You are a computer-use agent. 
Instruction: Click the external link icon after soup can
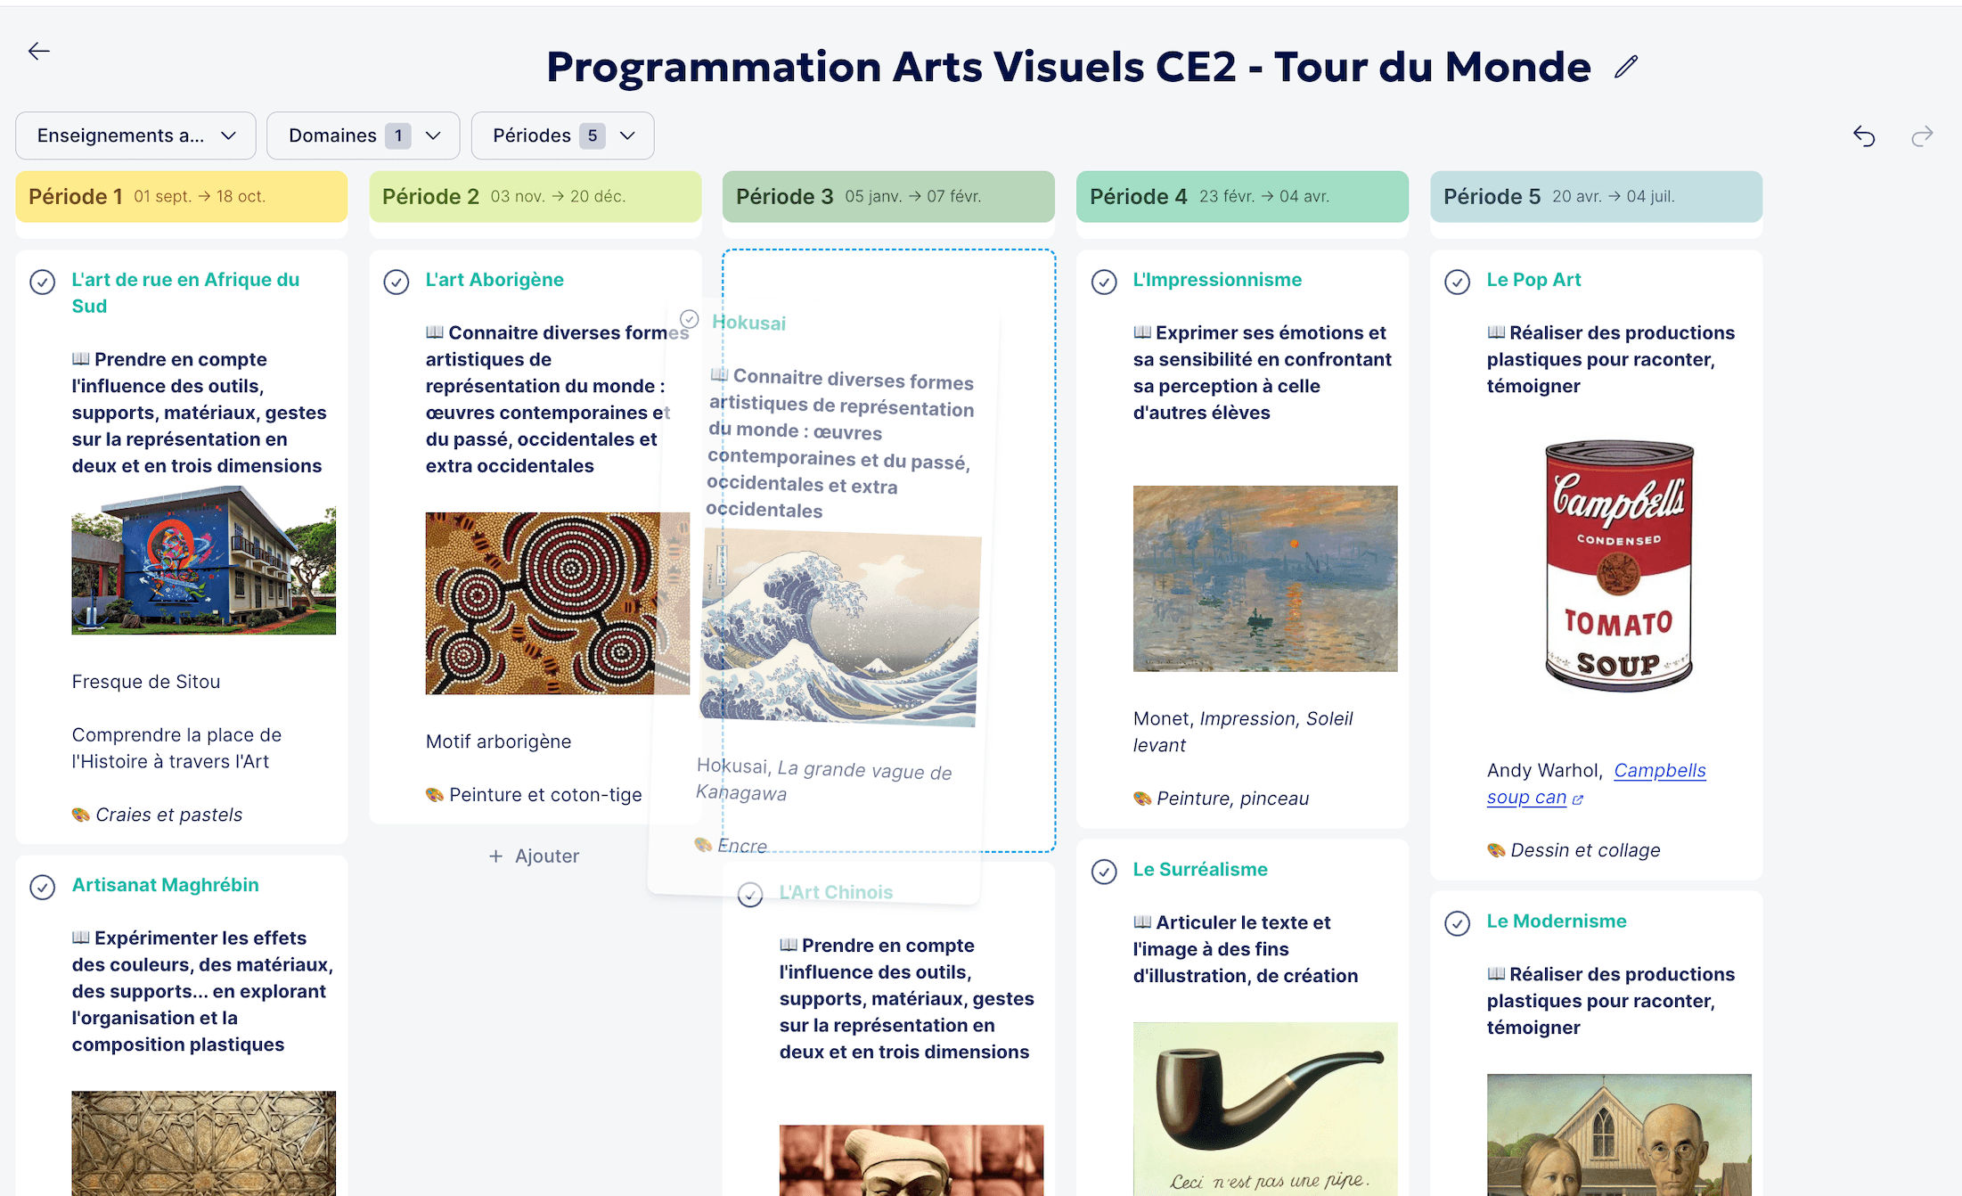pos(1578,799)
